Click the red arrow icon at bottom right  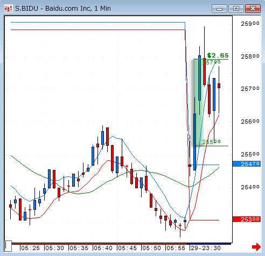256,247
